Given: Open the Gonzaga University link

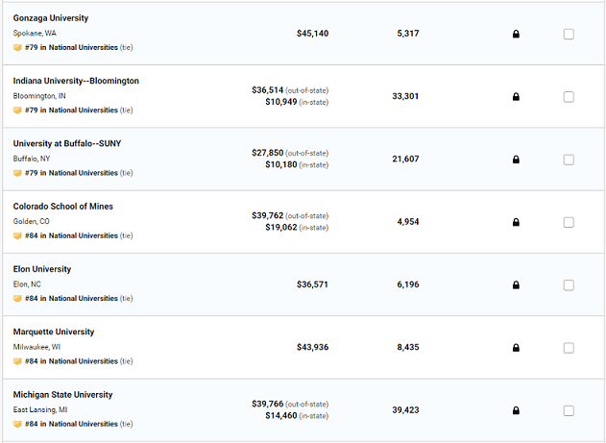Looking at the screenshot, I should coord(51,18).
